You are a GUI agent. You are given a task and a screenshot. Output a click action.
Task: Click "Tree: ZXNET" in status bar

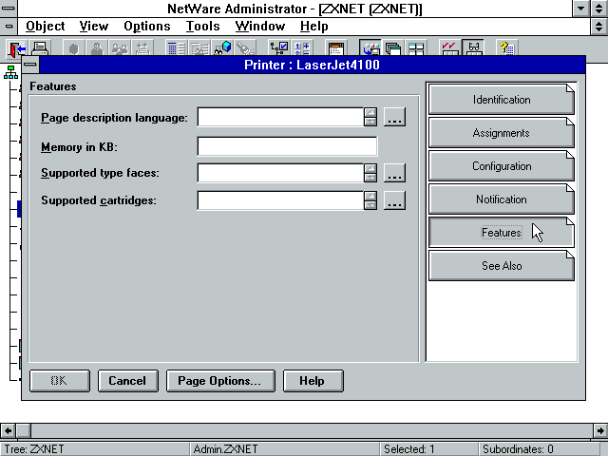click(x=34, y=449)
